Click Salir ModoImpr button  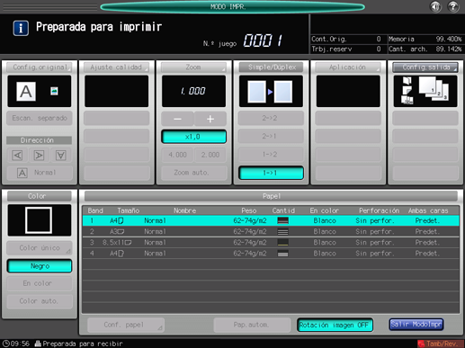(416, 325)
